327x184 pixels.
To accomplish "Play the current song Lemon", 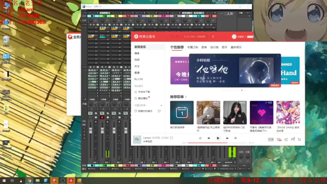I will click(218, 138).
